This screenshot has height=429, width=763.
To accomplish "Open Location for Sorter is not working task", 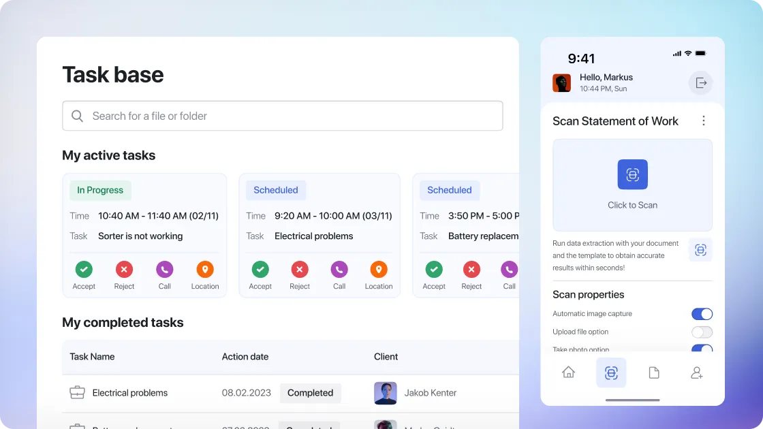I will [205, 270].
